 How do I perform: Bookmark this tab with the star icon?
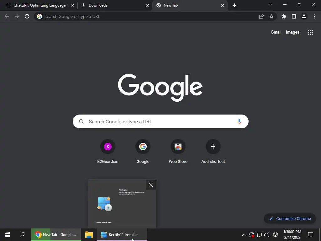271,16
